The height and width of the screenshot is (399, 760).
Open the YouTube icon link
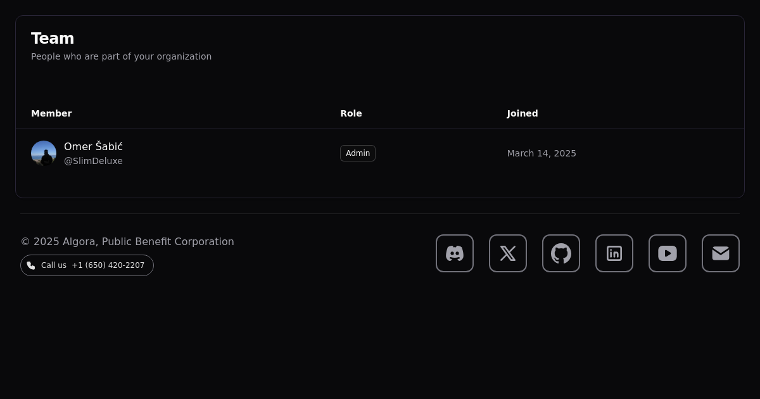click(x=668, y=253)
